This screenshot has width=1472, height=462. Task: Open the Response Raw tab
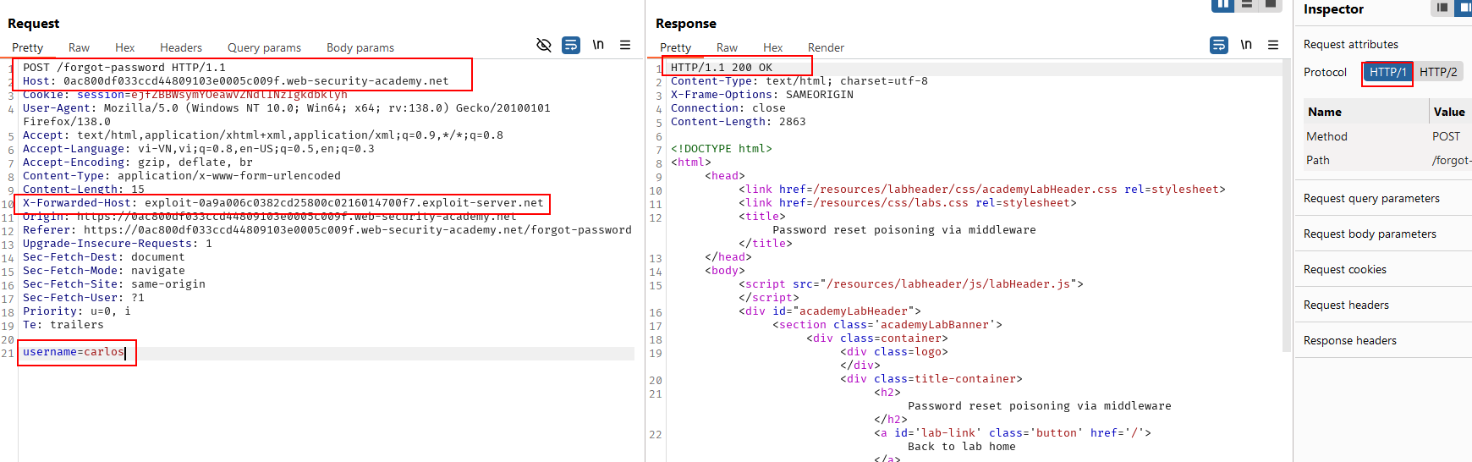point(727,48)
